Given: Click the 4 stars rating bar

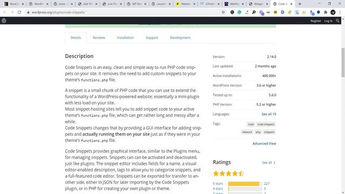Looking at the screenshot, I should (x=245, y=189).
